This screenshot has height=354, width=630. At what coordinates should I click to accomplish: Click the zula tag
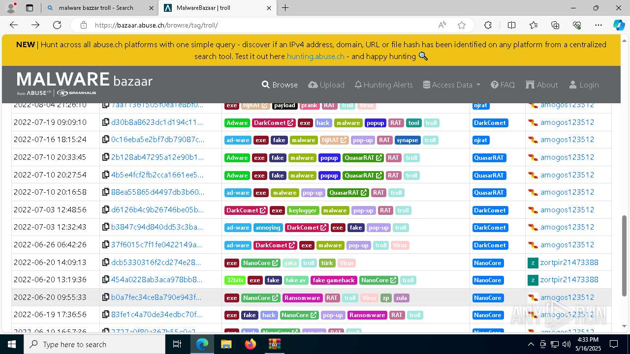(402, 298)
